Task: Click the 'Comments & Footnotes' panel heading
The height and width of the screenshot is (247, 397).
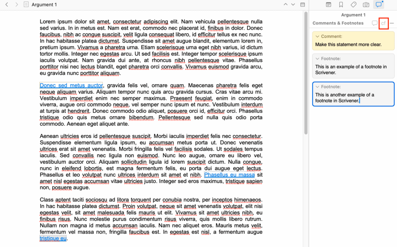Action: (338, 23)
